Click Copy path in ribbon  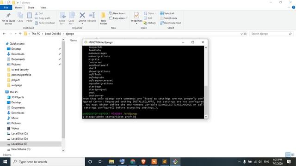point(43,18)
